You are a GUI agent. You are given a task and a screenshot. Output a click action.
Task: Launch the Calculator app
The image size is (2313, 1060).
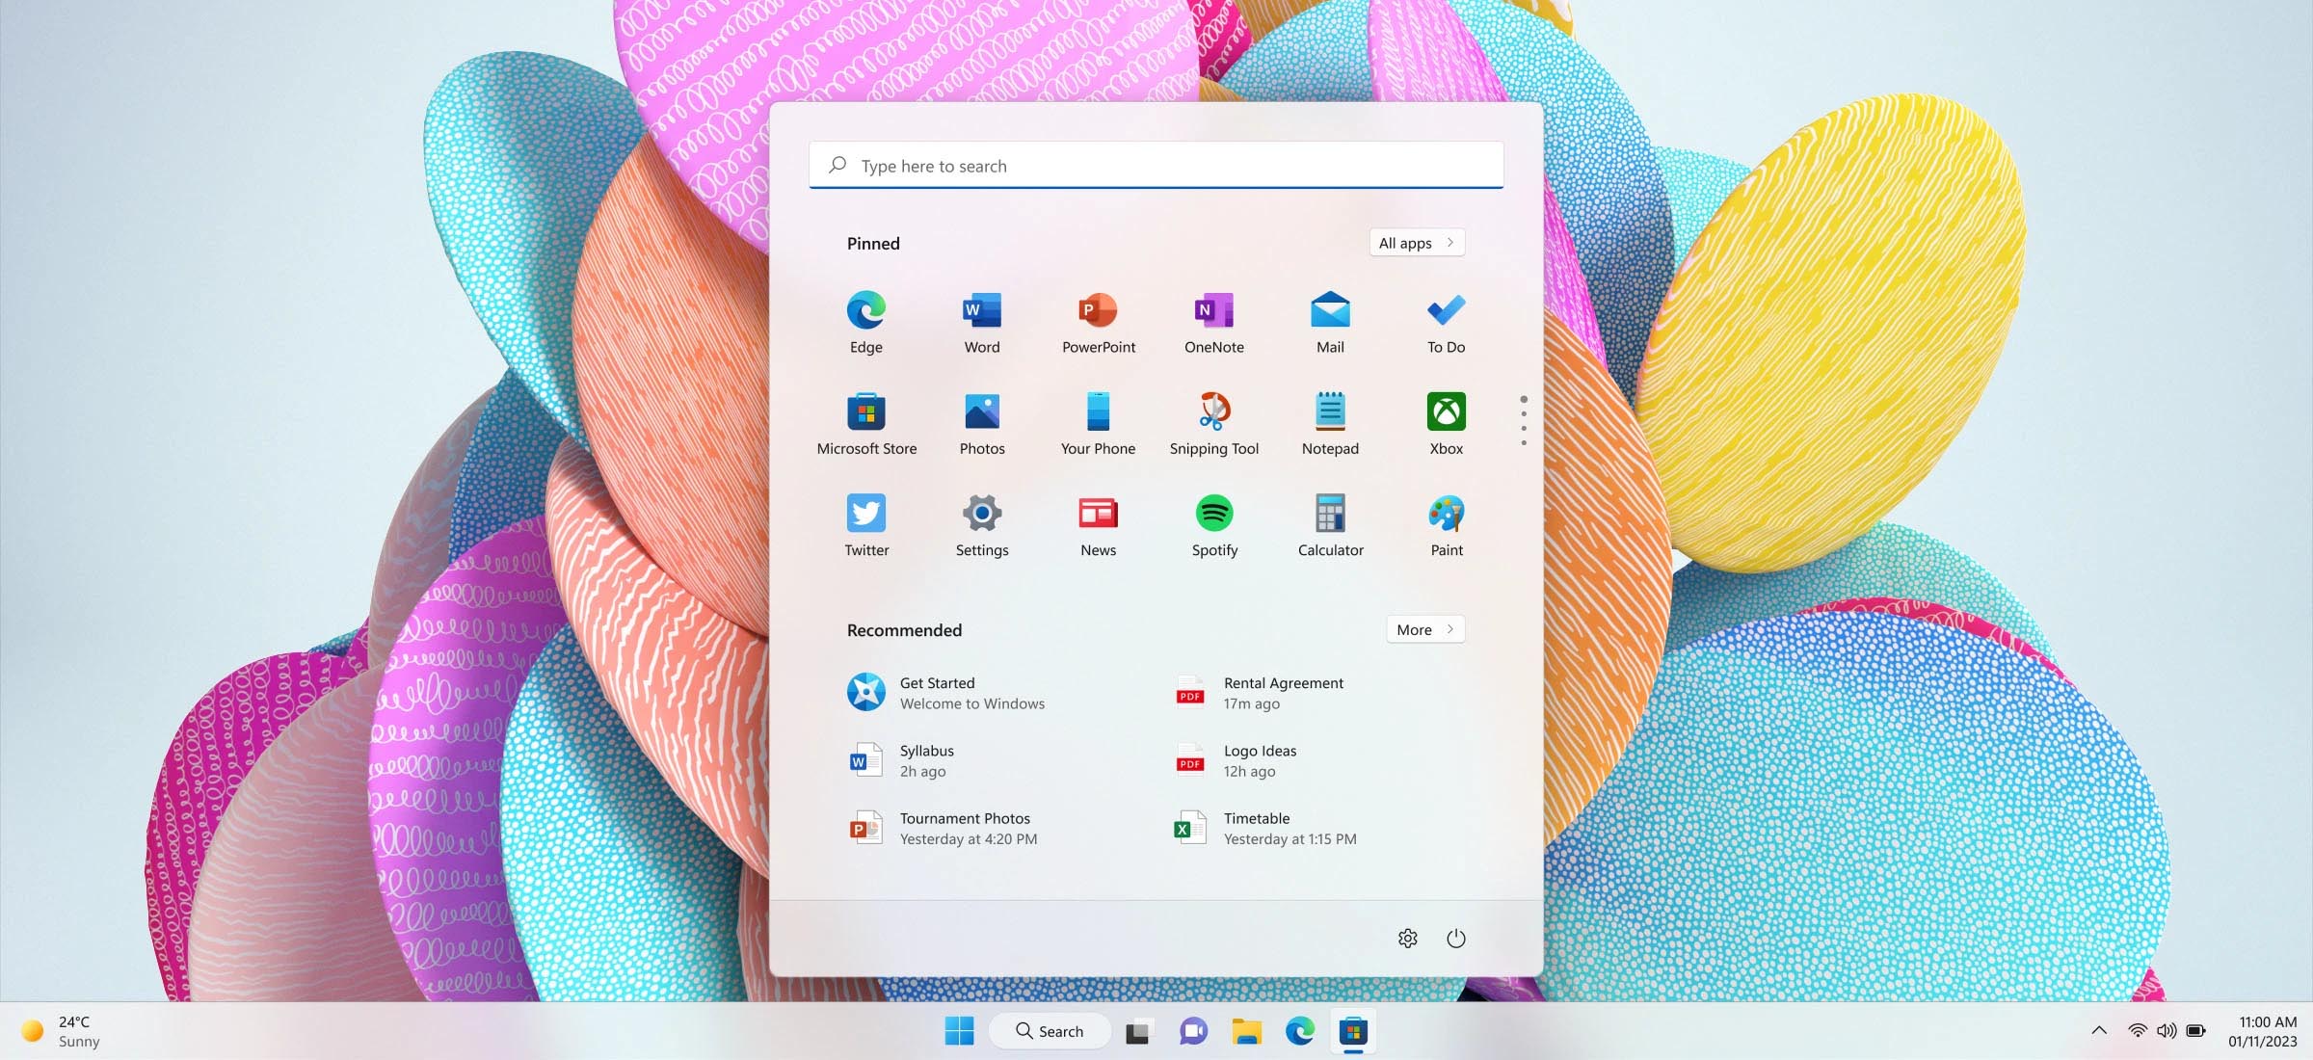[x=1330, y=525]
